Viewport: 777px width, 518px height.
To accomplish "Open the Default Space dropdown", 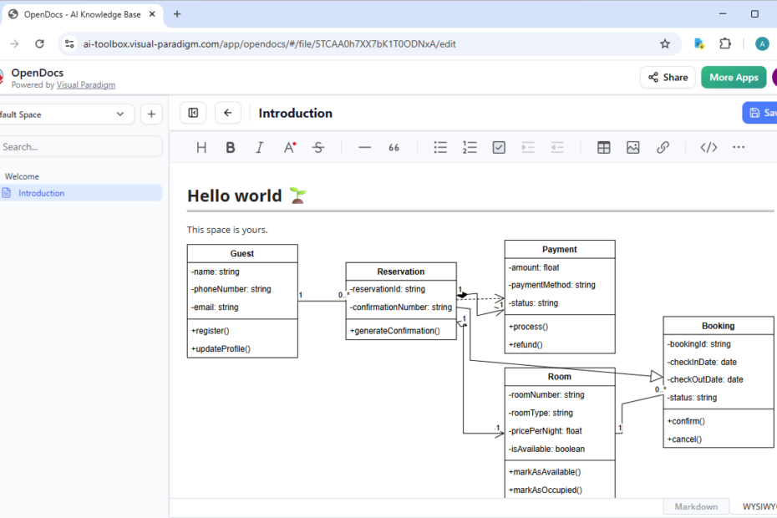I will tap(67, 114).
